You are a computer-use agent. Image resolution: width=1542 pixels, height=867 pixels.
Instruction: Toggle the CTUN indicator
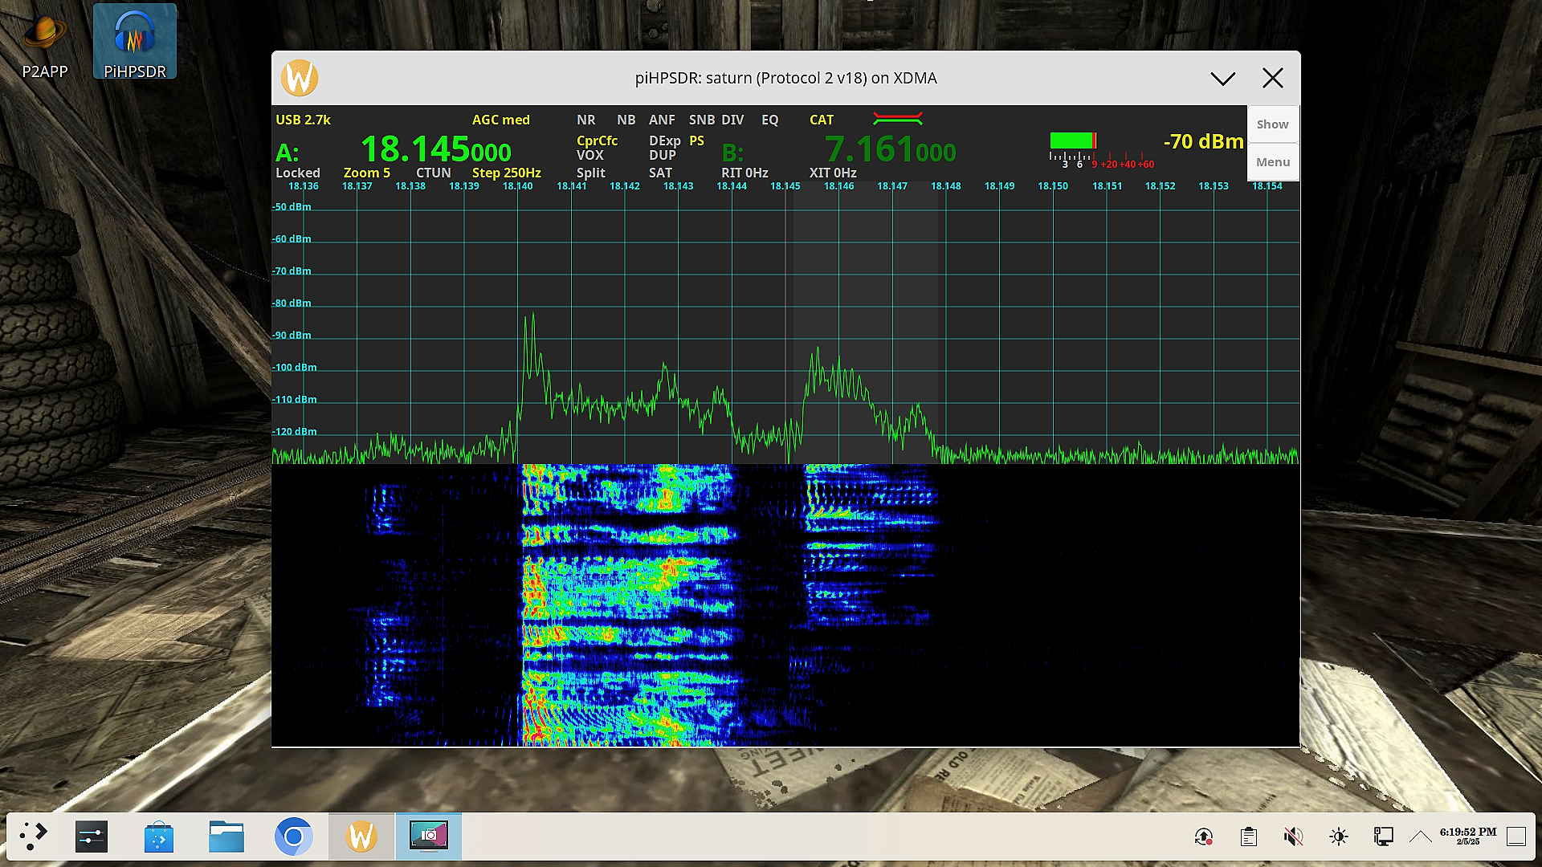(433, 173)
